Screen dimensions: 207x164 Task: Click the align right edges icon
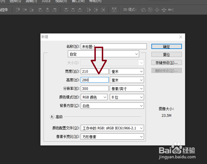click(54, 10)
